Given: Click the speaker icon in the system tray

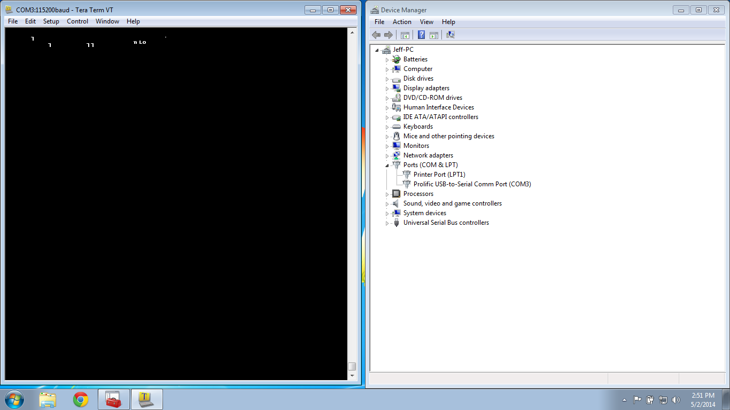Looking at the screenshot, I should [675, 399].
